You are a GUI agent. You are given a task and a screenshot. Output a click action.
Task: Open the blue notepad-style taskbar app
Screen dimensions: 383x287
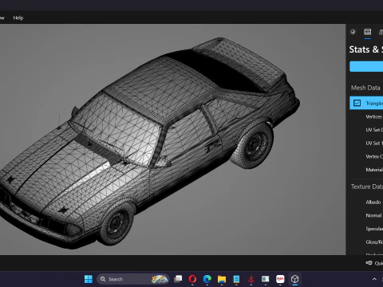[236, 279]
